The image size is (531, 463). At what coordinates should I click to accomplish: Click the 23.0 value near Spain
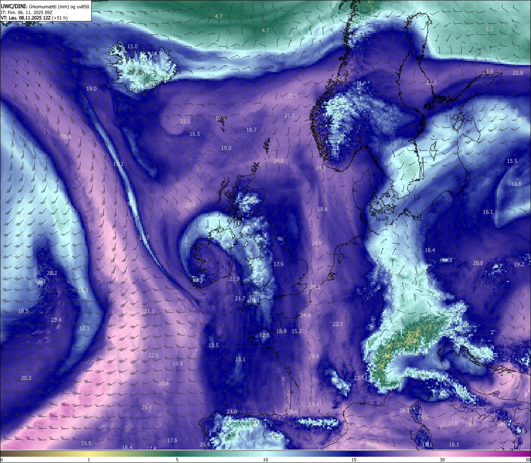pyautogui.click(x=231, y=412)
